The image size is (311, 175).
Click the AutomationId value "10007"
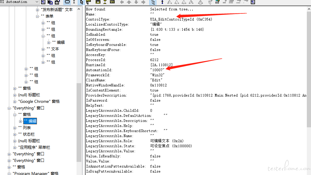click(x=157, y=70)
